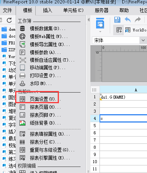Select cell containing ds1.G(NAME)
147x173 pixels.
tap(123, 97)
